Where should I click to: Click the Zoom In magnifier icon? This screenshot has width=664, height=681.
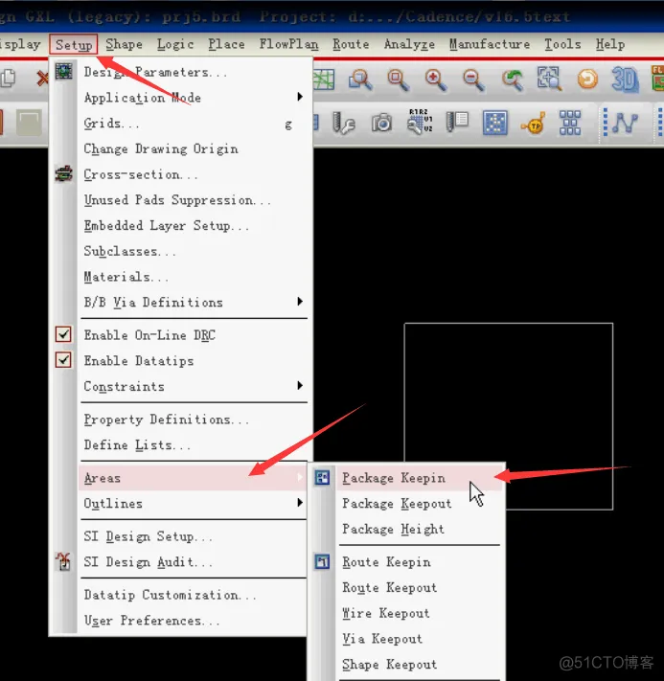(436, 79)
